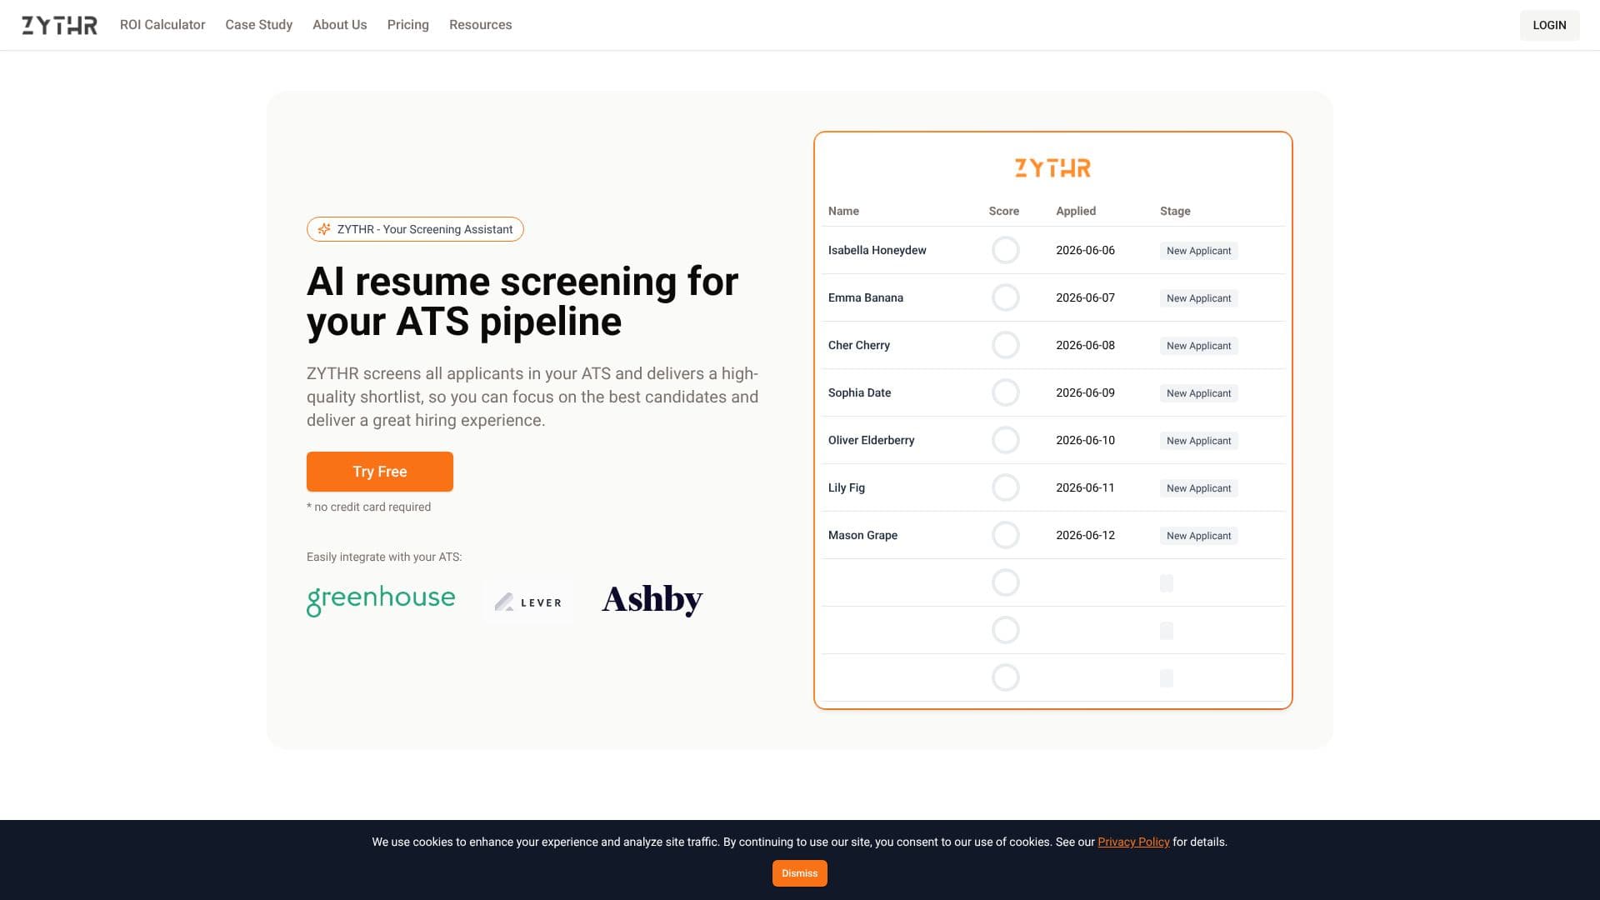Open the Case Study page

pos(259,25)
